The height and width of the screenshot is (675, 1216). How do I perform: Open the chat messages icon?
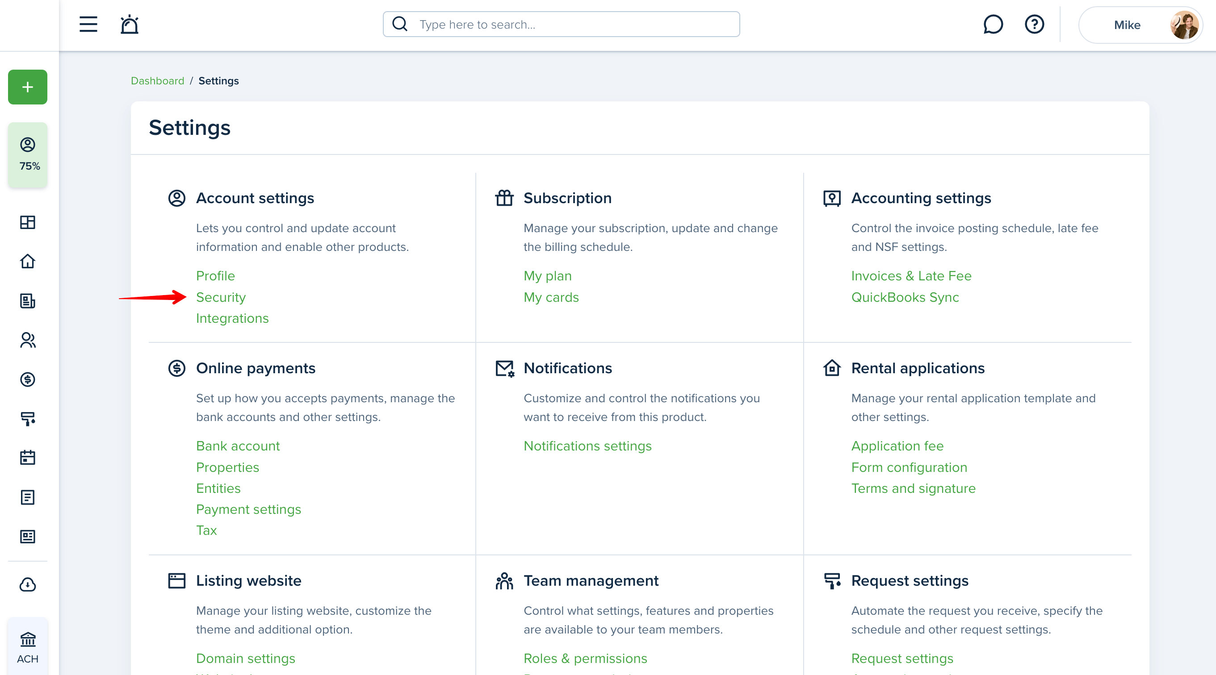click(x=993, y=24)
